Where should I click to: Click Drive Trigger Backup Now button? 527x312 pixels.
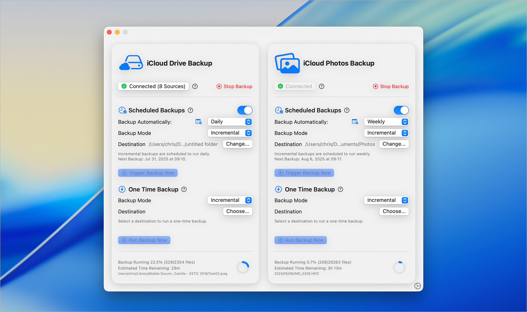coord(148,173)
